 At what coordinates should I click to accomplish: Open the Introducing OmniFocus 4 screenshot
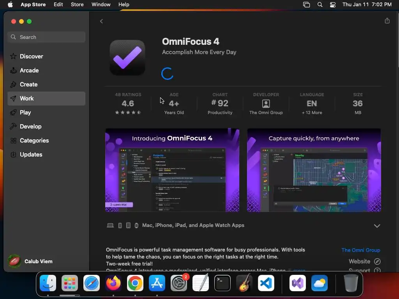click(x=172, y=170)
